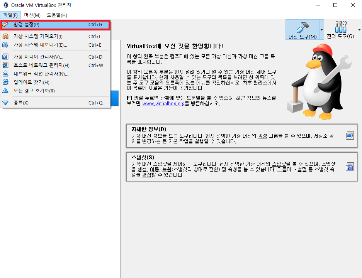Click the warning triangle icon
Image resolution: width=362 pixels, height=278 pixels.
click(5, 91)
